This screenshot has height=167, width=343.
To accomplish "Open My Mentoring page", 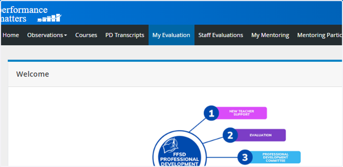I will (270, 35).
